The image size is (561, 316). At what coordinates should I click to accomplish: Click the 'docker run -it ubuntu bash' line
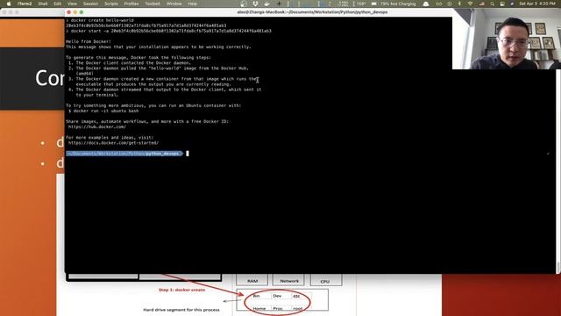[103, 111]
